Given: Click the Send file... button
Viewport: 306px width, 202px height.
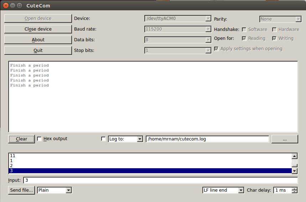Looking at the screenshot, I should click(x=21, y=190).
